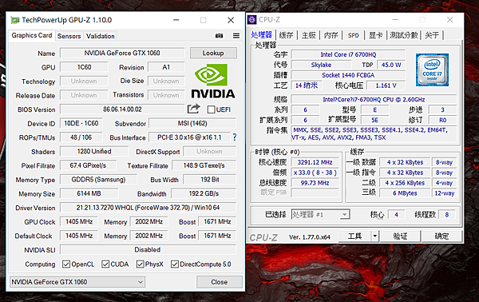
Task: Click the 工具 button in CPU-Z
Action: pyautogui.click(x=354, y=236)
